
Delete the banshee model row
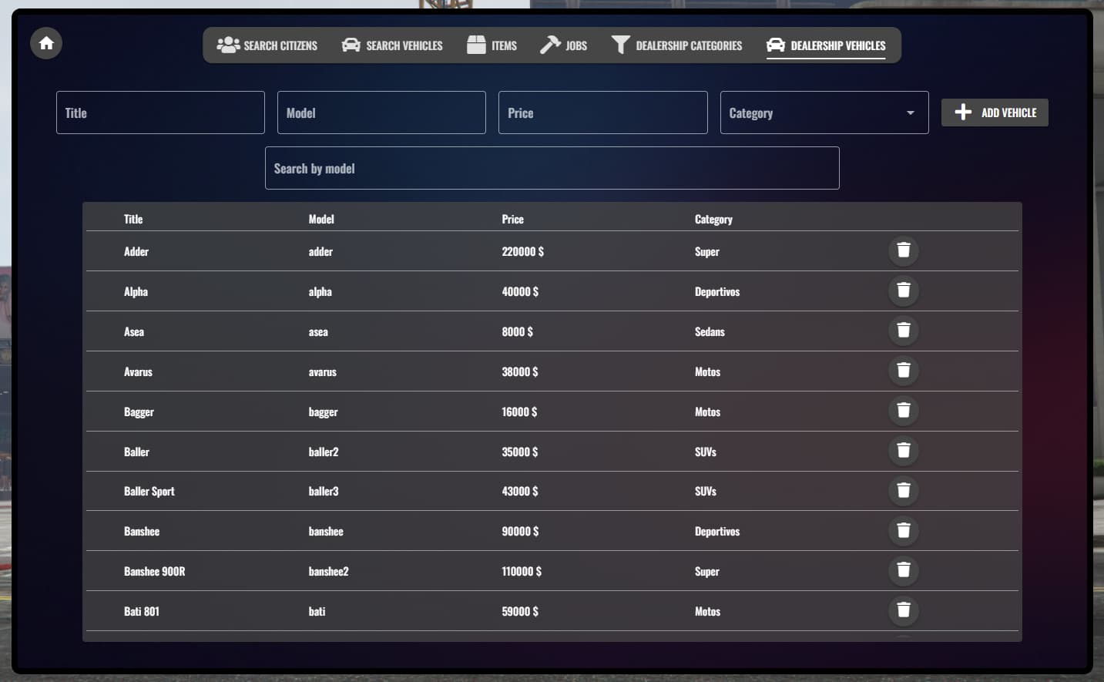pyautogui.click(x=904, y=531)
